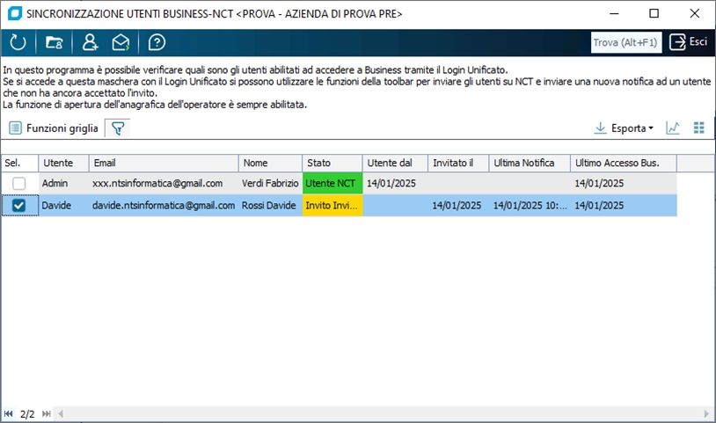Sort by the Email column header
Viewport: 716px width, 423px height.
tap(164, 163)
